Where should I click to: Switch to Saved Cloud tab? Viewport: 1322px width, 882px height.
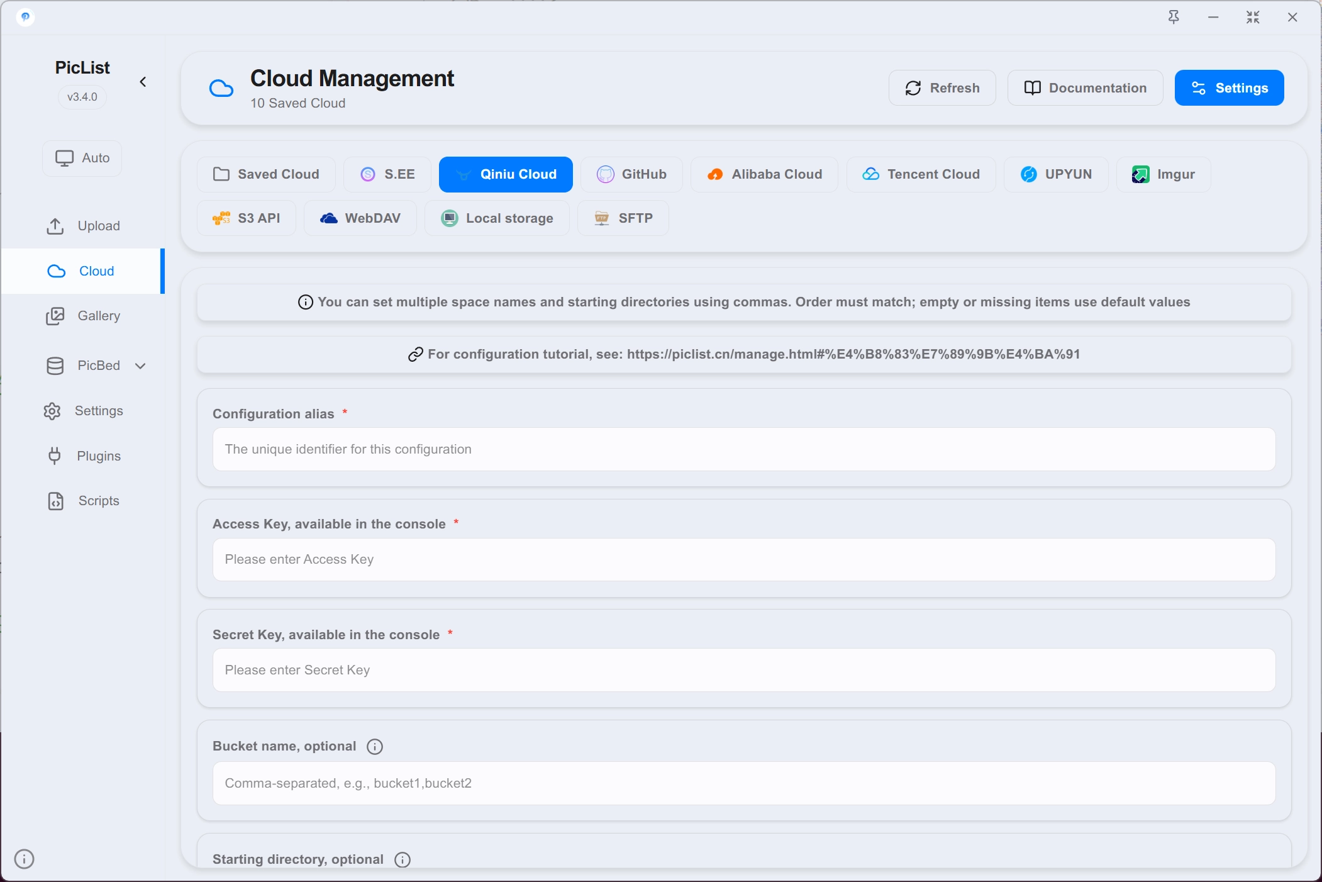coord(266,174)
